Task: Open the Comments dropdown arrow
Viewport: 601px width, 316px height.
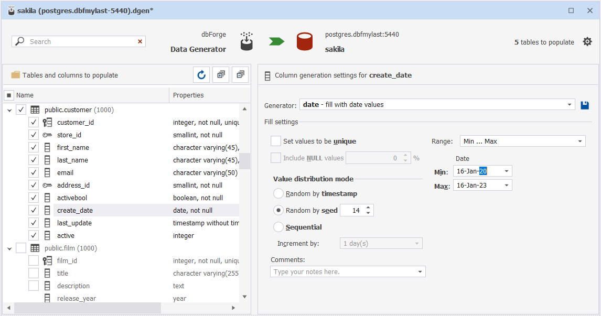Action: coord(420,272)
